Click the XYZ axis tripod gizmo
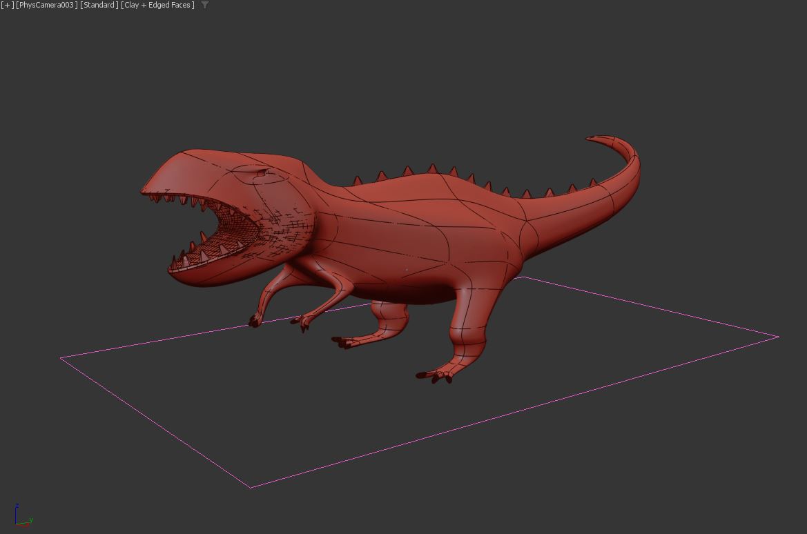The height and width of the screenshot is (534, 807). pos(22,516)
